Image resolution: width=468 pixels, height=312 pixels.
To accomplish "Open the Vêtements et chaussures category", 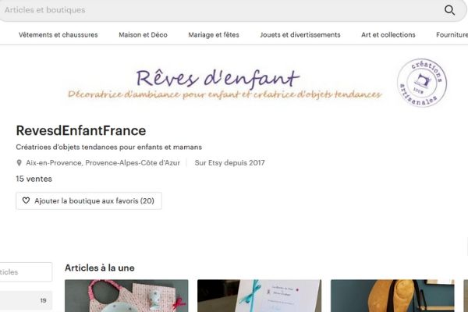I will [58, 35].
